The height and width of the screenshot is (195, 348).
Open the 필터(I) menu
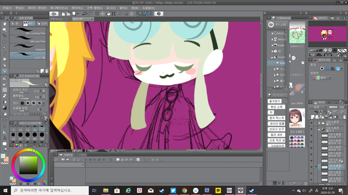click(x=123, y=8)
